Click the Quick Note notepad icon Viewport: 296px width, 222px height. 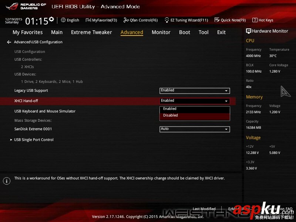217,20
